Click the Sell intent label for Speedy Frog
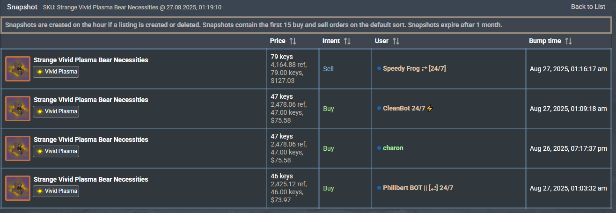616x213 pixels. (x=328, y=69)
